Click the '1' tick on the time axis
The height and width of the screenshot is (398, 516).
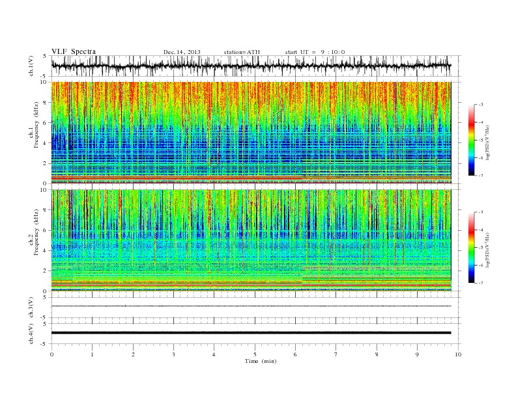(x=92, y=354)
